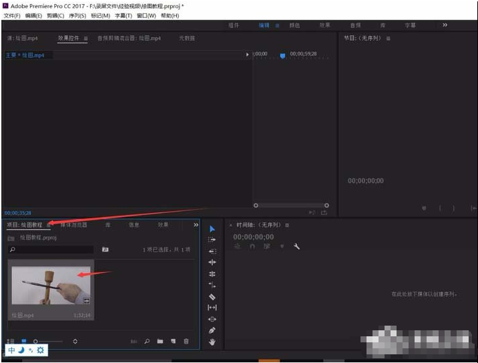This screenshot has width=478, height=363.
Task: Open the 文件(F) menu
Action: tap(12, 15)
